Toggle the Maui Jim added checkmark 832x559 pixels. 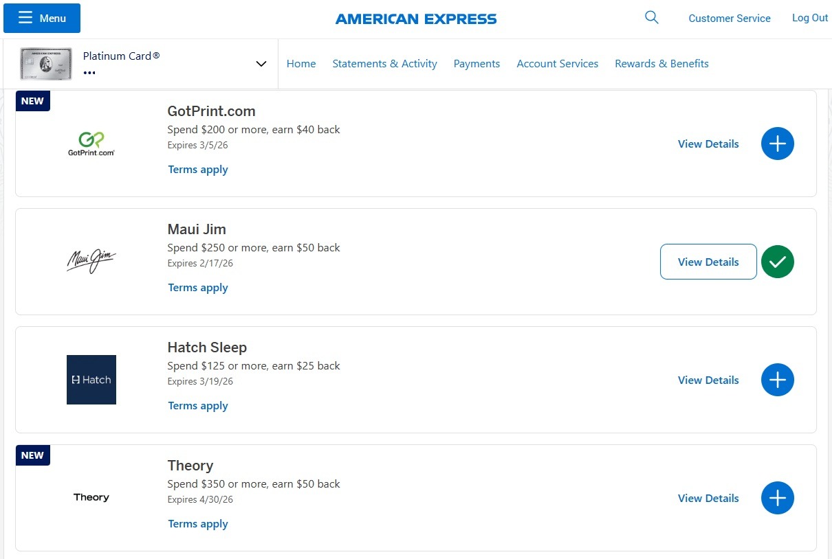(777, 262)
